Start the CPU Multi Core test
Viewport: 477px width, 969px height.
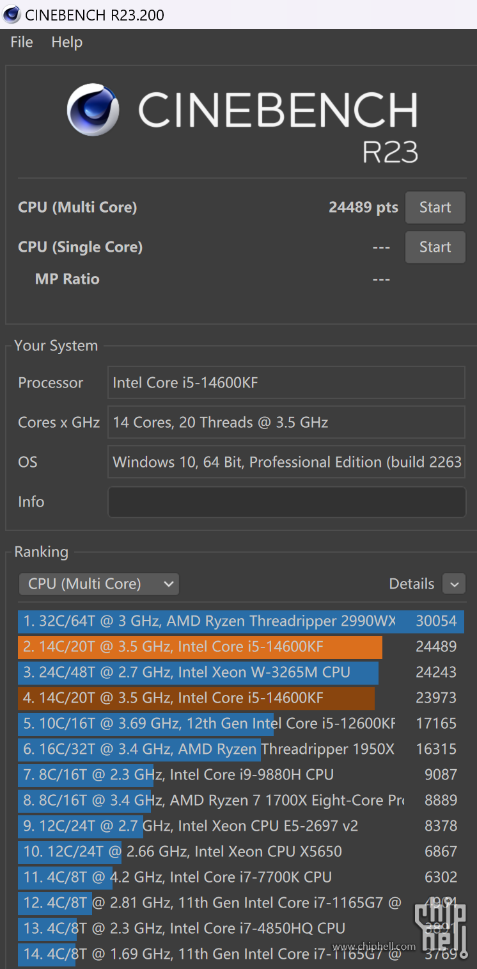pyautogui.click(x=435, y=208)
